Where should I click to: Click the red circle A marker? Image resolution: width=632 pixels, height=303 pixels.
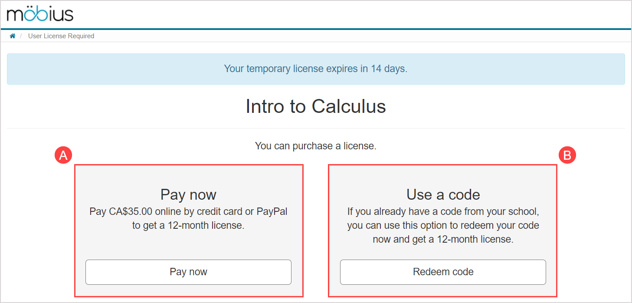(x=63, y=155)
